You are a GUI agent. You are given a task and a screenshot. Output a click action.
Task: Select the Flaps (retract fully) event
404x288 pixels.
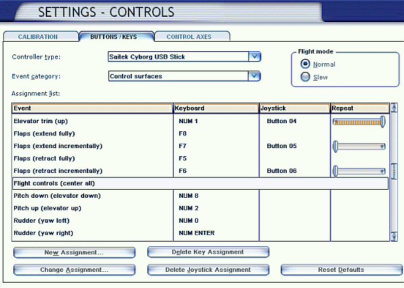(x=44, y=158)
